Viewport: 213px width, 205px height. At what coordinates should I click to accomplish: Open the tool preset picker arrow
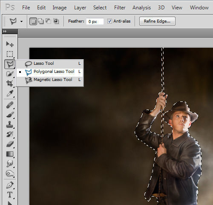click(x=21, y=21)
